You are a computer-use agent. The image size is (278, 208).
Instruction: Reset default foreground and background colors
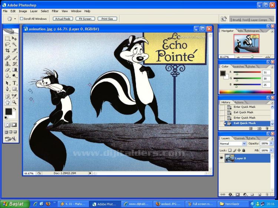(x=6, y=118)
